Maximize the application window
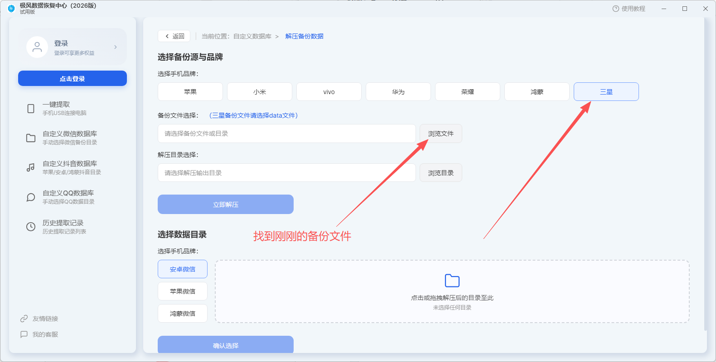 click(x=685, y=9)
